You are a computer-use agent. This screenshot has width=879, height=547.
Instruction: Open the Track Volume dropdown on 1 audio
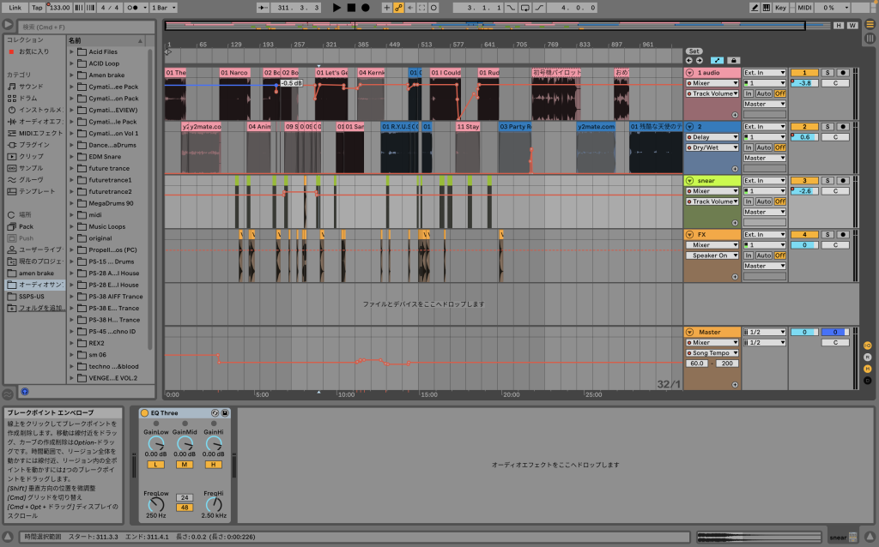pyautogui.click(x=712, y=93)
